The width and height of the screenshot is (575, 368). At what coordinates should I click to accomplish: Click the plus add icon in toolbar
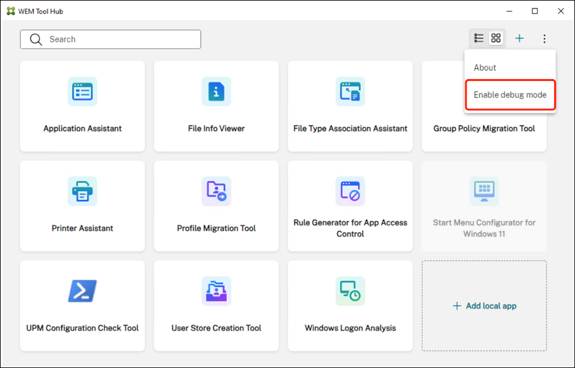(x=520, y=38)
